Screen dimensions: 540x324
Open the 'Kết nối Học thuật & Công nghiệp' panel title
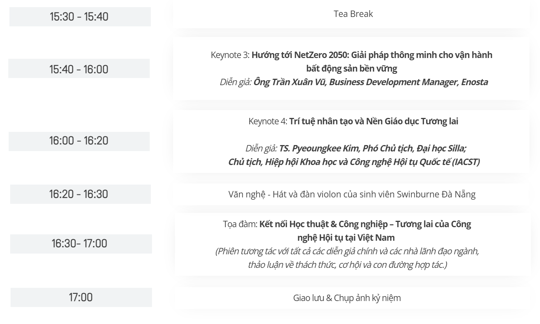coord(365,224)
